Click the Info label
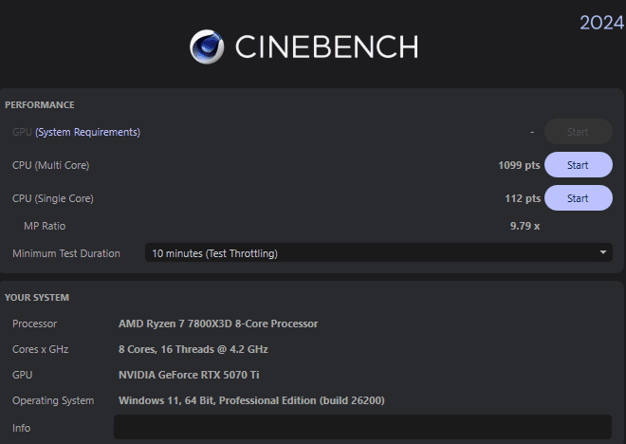626x444 pixels. click(21, 428)
